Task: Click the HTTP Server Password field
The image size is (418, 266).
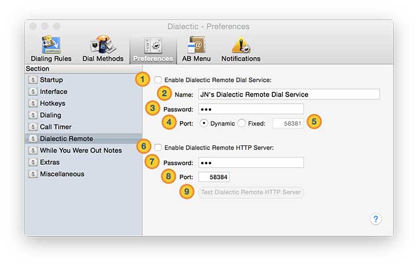Action: (251, 162)
